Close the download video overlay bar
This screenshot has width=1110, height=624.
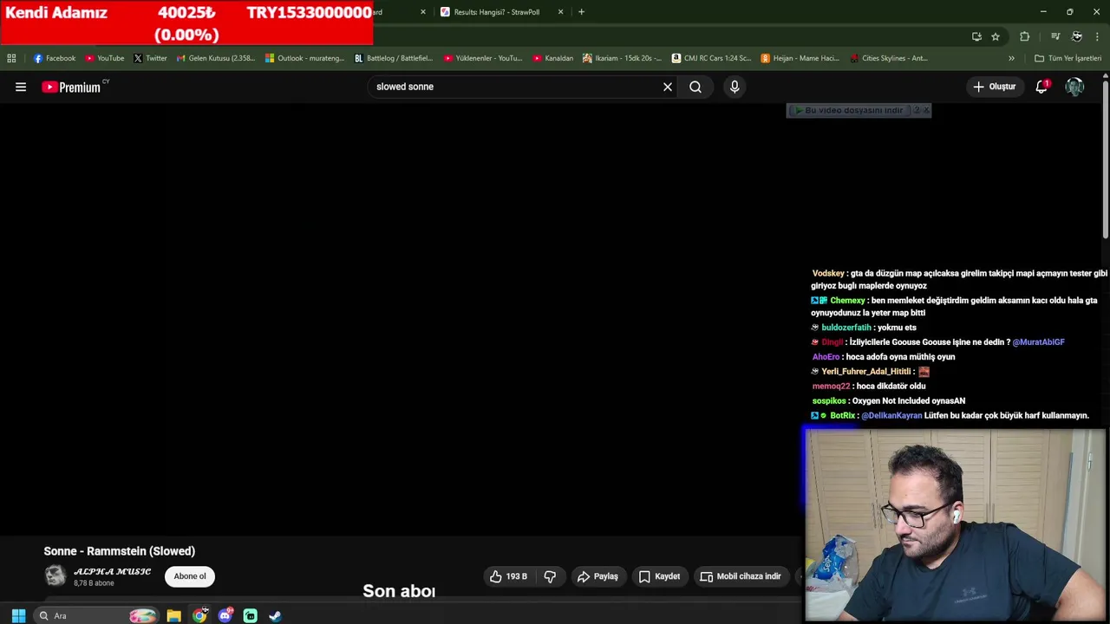[x=926, y=110]
